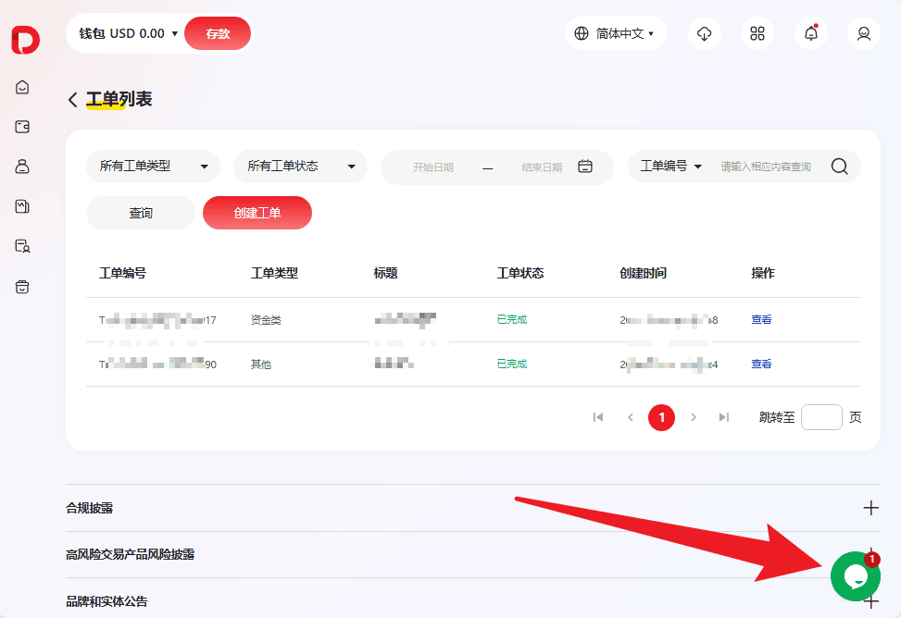Open the 简体中文 language selector
The height and width of the screenshot is (618, 901).
616,33
